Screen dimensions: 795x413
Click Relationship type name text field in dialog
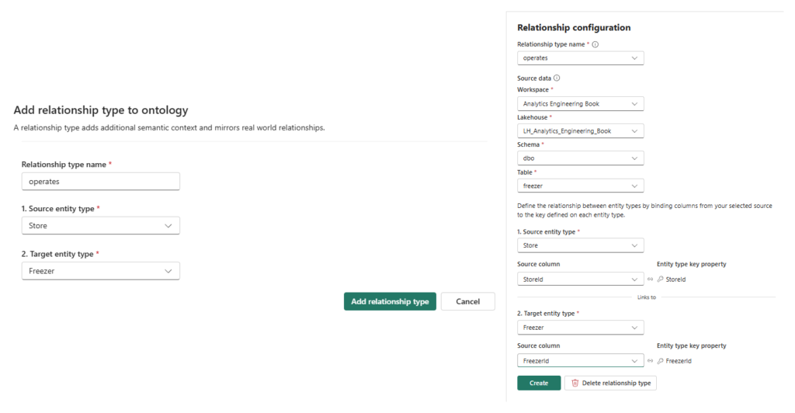click(100, 181)
